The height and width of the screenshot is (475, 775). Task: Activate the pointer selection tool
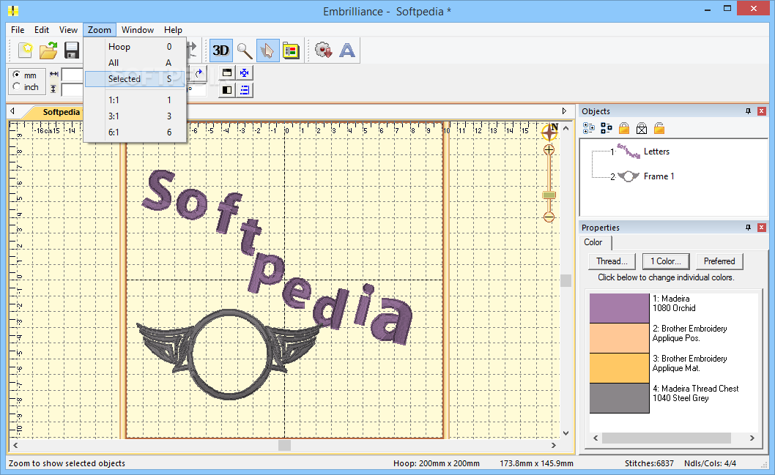coord(267,51)
